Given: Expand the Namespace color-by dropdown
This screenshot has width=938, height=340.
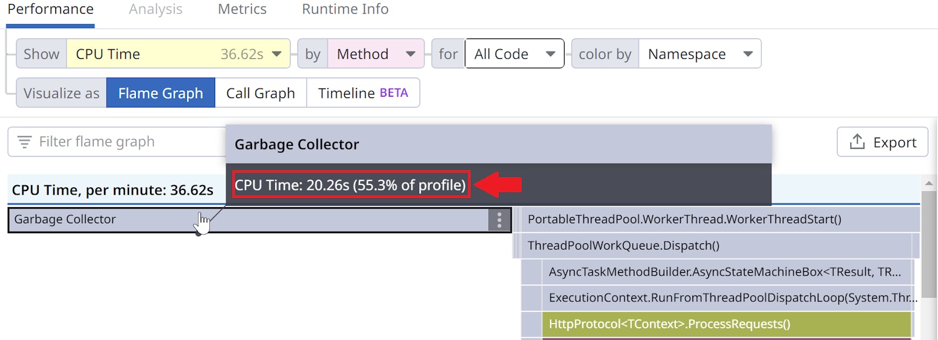Looking at the screenshot, I should click(700, 54).
